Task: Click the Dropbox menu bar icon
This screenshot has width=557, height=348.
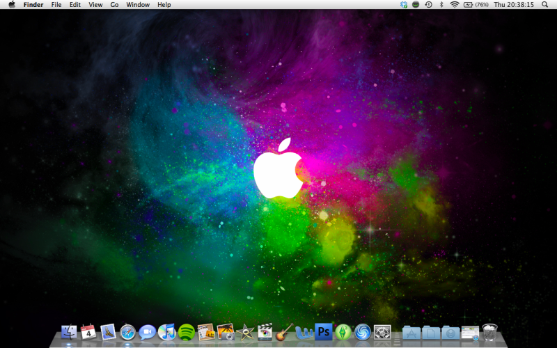Action: click(404, 5)
